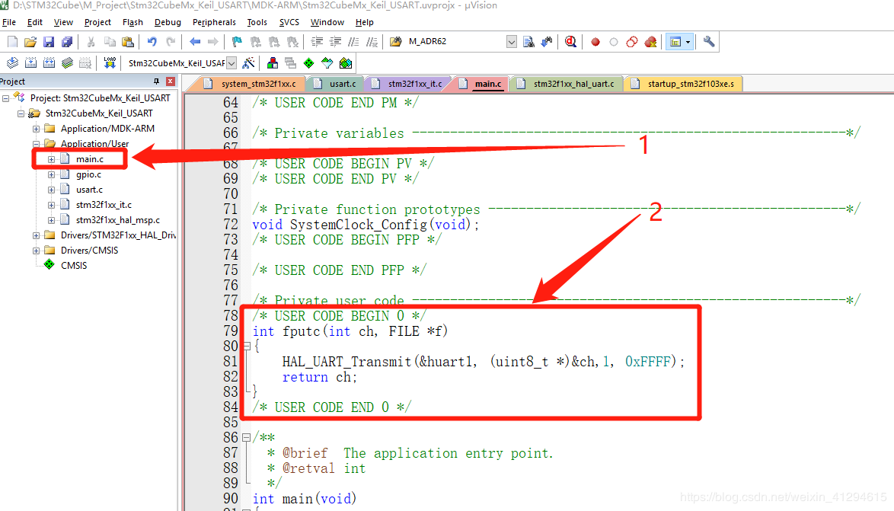
Task: Collapse the Application/User folder
Action: pyautogui.click(x=36, y=144)
